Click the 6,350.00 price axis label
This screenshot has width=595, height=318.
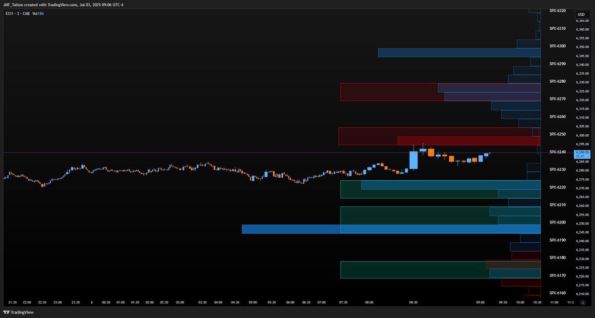pos(582,47)
